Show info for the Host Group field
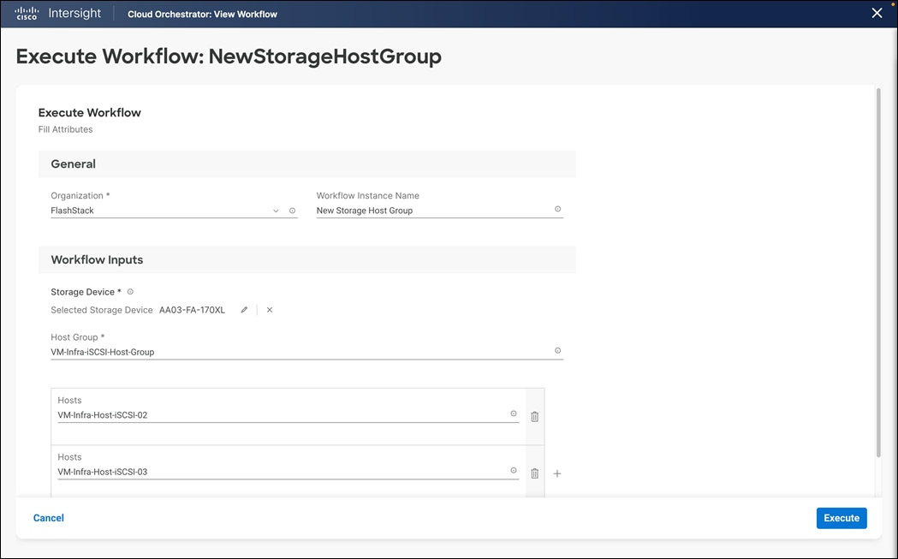 (557, 350)
